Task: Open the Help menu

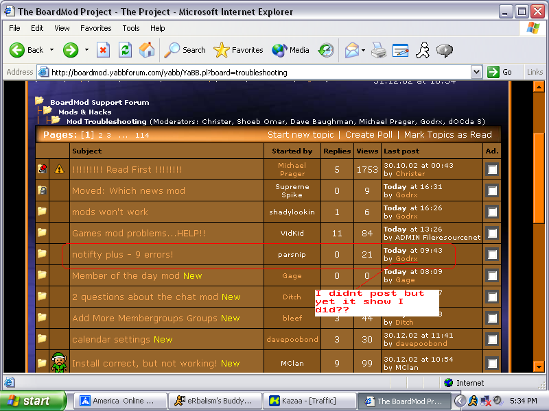Action: (158, 28)
